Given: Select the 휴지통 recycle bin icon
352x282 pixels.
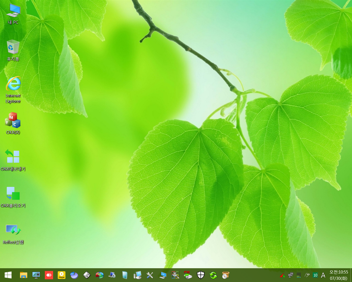Looking at the screenshot, I should click(x=13, y=50).
